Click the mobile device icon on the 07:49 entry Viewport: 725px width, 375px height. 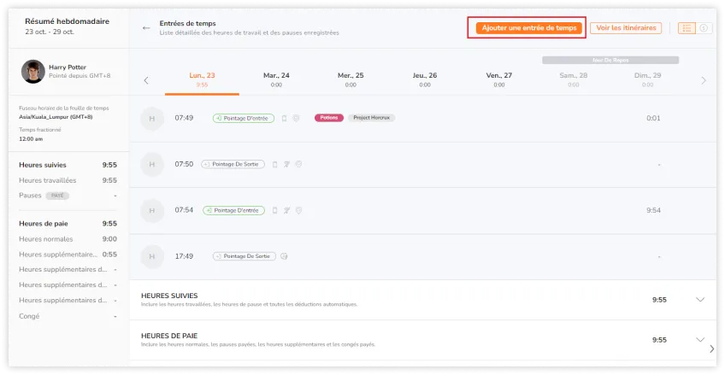[x=284, y=118]
